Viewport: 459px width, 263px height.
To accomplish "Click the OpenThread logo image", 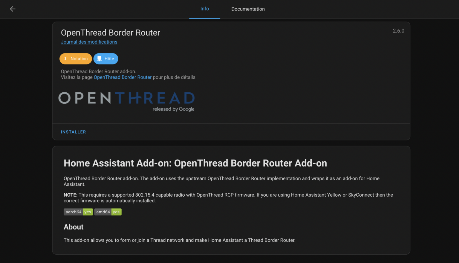I will (126, 101).
